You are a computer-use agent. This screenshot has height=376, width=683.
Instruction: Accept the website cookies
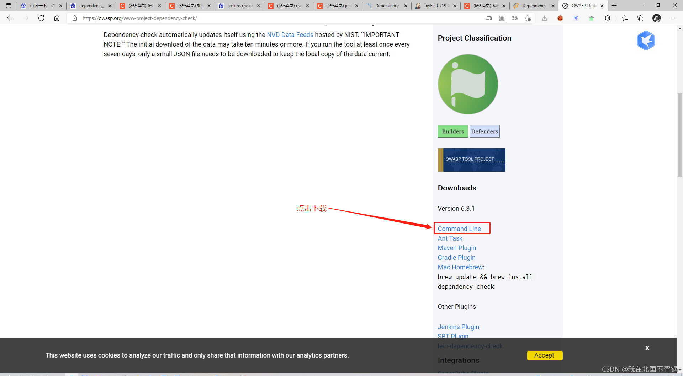(x=544, y=355)
